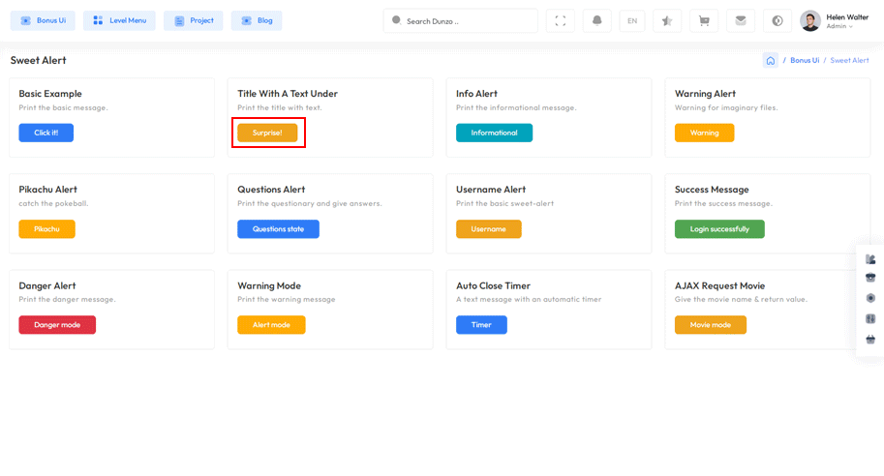Click the hexagon settings icon in right sidebar
The image size is (884, 476).
coord(870,298)
